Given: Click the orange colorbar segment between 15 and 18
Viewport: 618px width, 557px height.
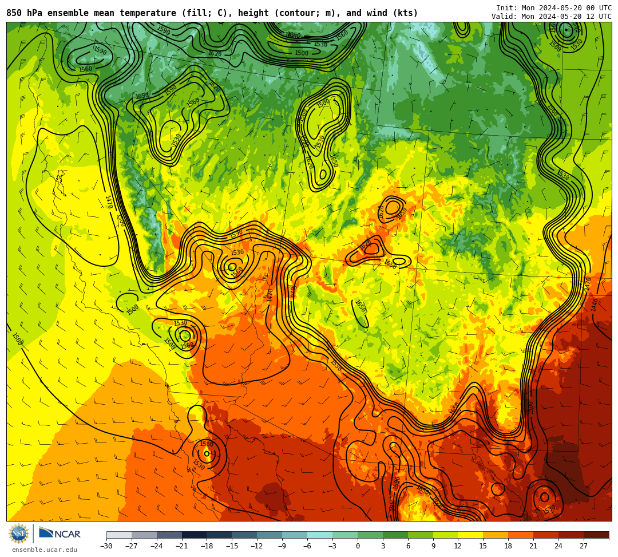Looking at the screenshot, I should (x=496, y=535).
